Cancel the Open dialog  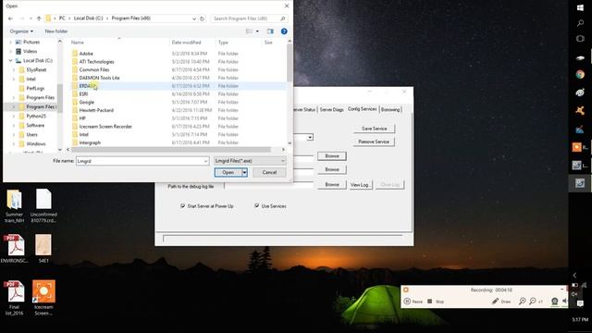pos(269,173)
